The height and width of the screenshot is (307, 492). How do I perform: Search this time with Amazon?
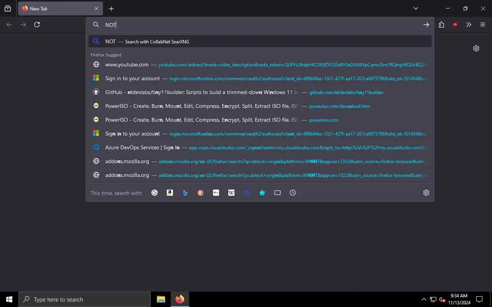click(x=170, y=193)
